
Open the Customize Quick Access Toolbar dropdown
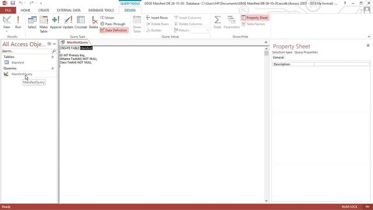41,3
